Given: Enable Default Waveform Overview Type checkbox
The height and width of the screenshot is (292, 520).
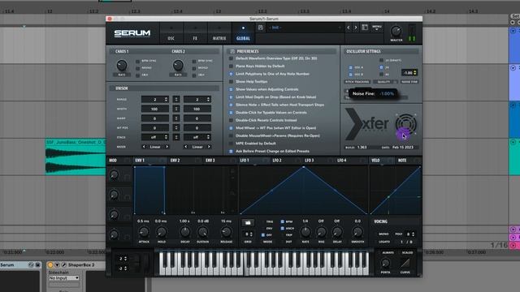Looking at the screenshot, I should [231, 58].
